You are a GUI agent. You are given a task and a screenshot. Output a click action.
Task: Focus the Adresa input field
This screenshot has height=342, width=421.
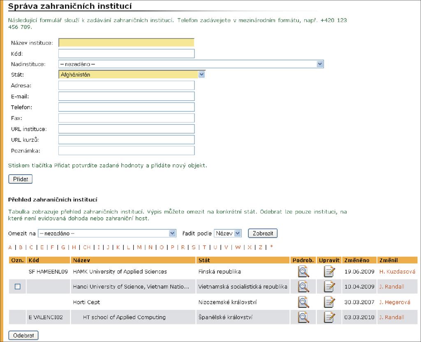pyautogui.click(x=127, y=85)
